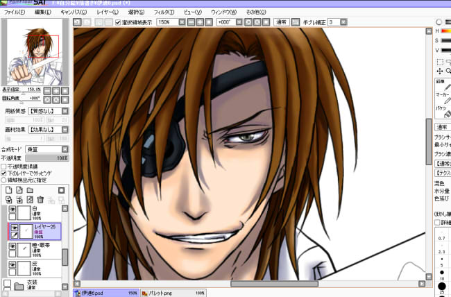Merge down layer icon
The width and height of the screenshot is (451, 297).
[19, 200]
